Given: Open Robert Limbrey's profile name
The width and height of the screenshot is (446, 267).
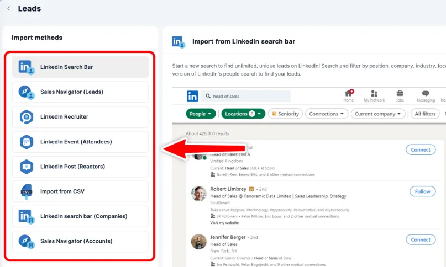Looking at the screenshot, I should 228,189.
